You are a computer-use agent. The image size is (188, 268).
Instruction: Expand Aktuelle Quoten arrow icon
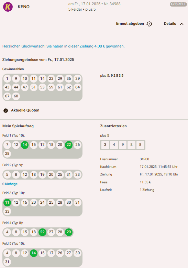point(5,110)
